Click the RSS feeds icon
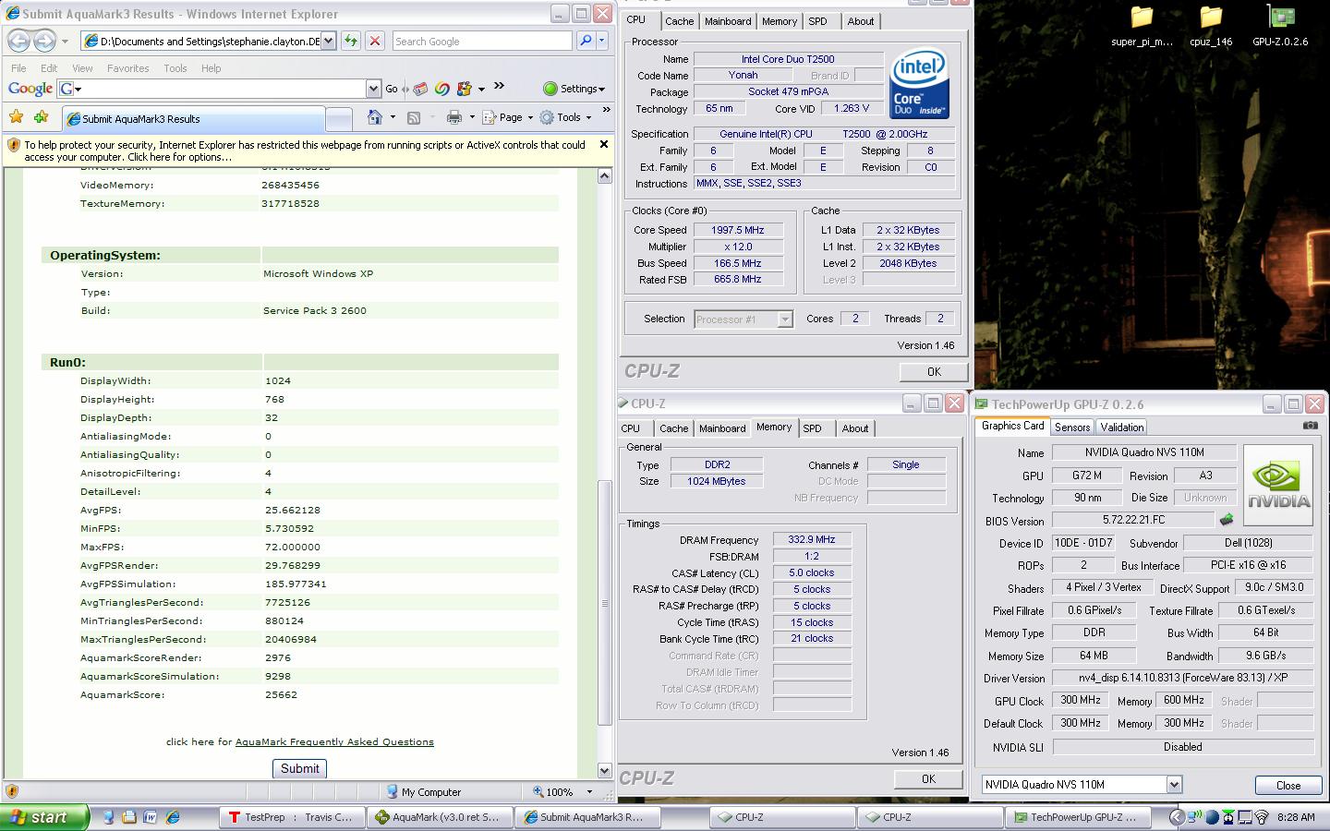The image size is (1330, 831). 414,117
